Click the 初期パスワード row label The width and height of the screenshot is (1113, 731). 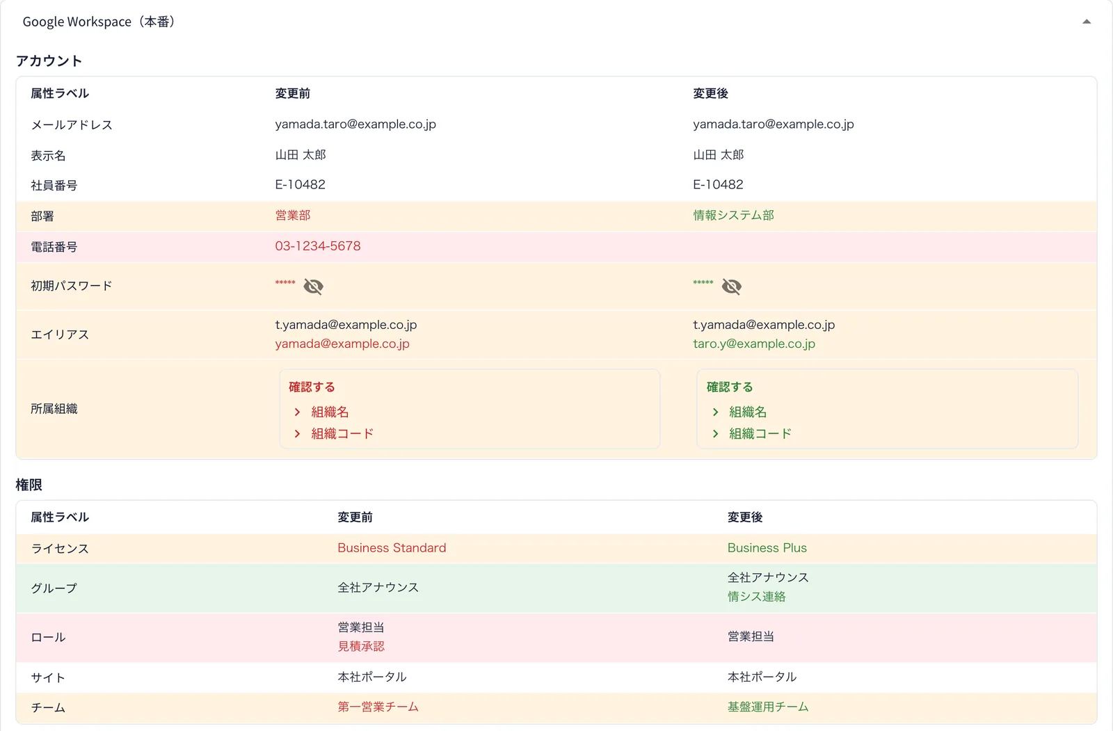tap(71, 286)
